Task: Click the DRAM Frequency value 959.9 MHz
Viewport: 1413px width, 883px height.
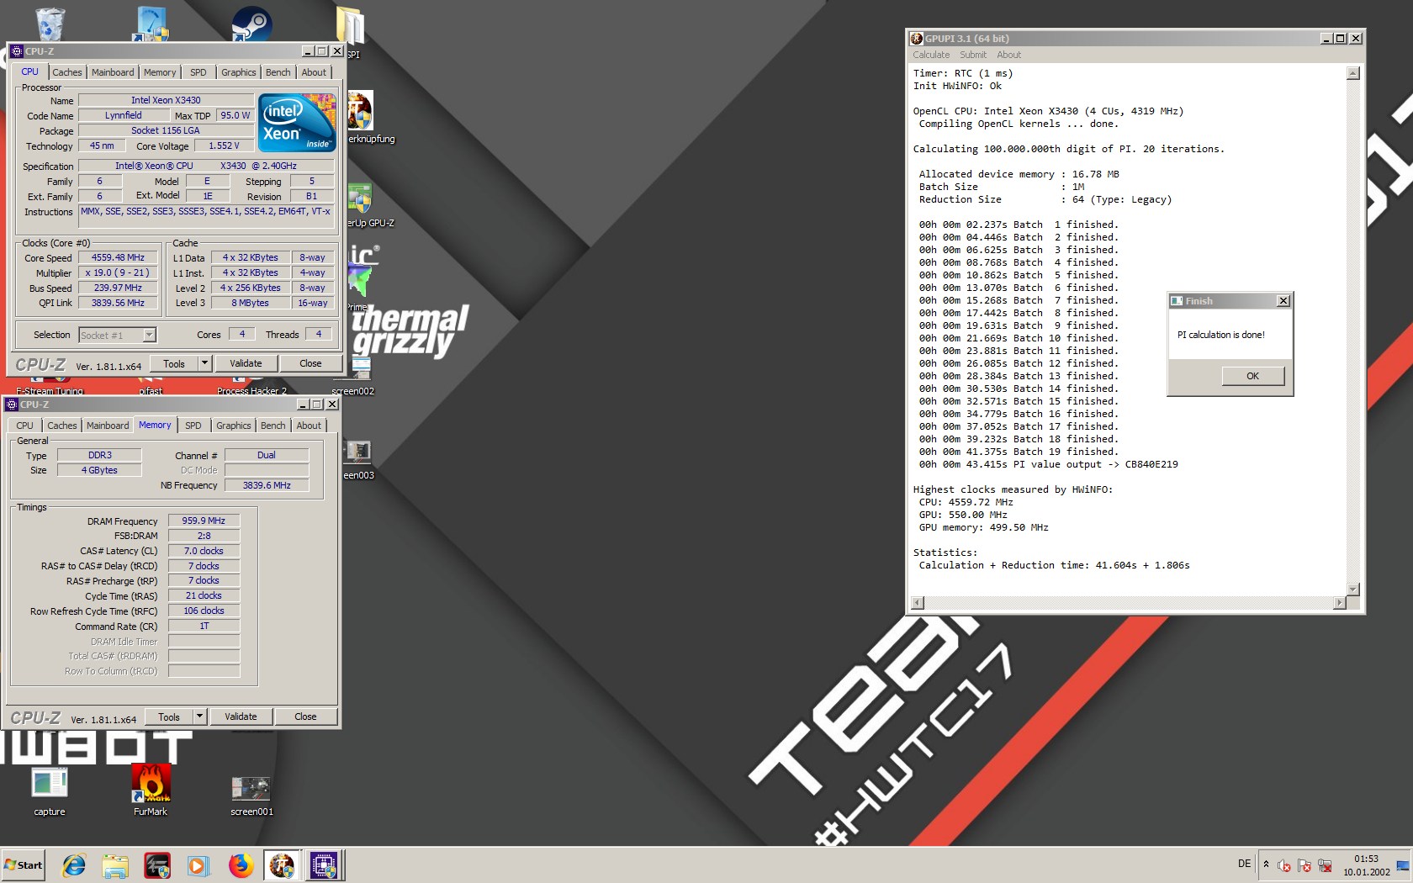Action: coord(204,521)
